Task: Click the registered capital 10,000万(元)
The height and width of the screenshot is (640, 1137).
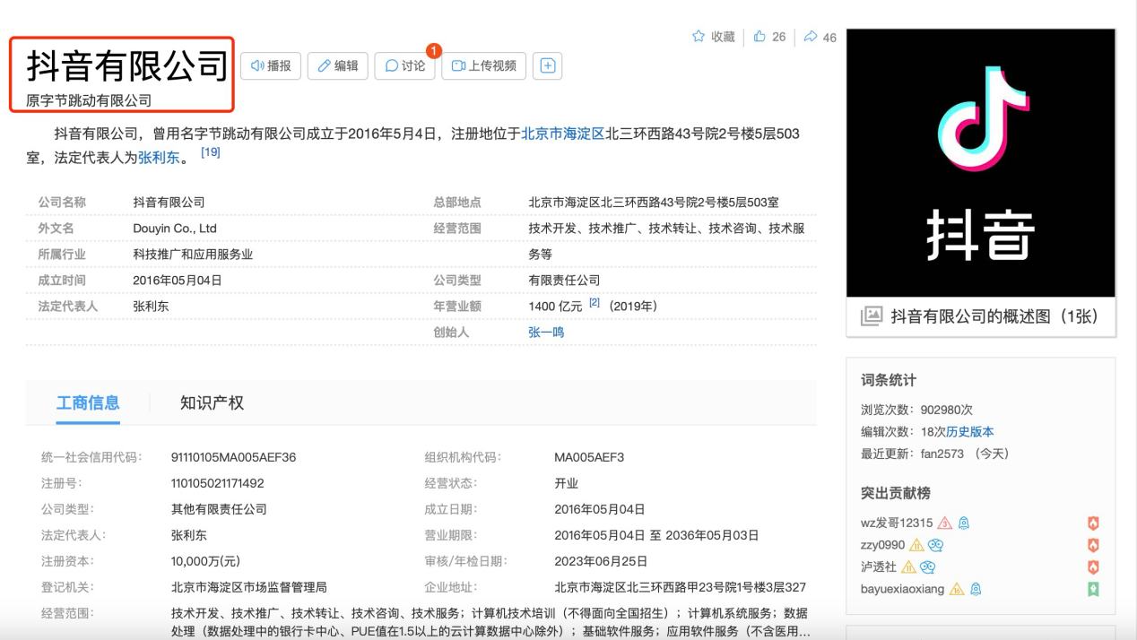Action: coord(205,561)
